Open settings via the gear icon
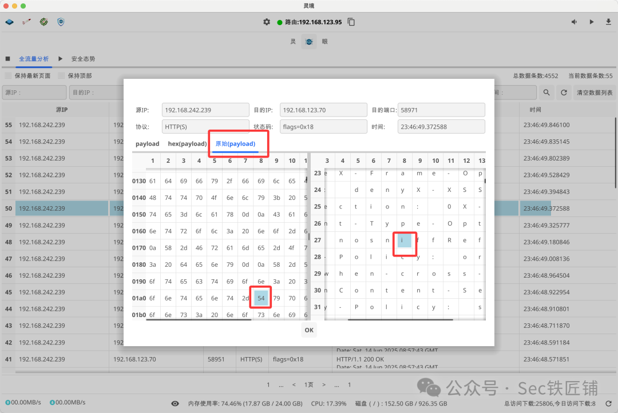 [267, 22]
